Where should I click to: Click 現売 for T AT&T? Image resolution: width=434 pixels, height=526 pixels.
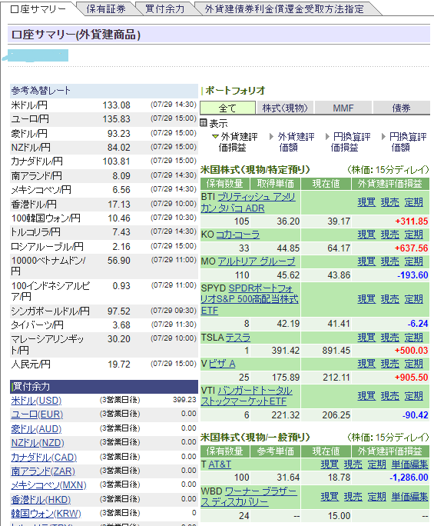click(x=353, y=464)
